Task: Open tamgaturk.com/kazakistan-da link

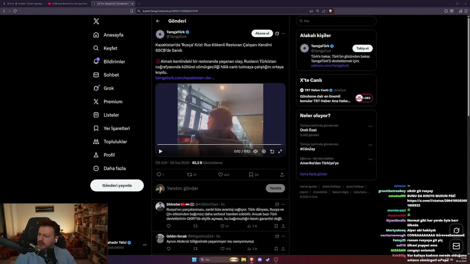Action: [185, 78]
